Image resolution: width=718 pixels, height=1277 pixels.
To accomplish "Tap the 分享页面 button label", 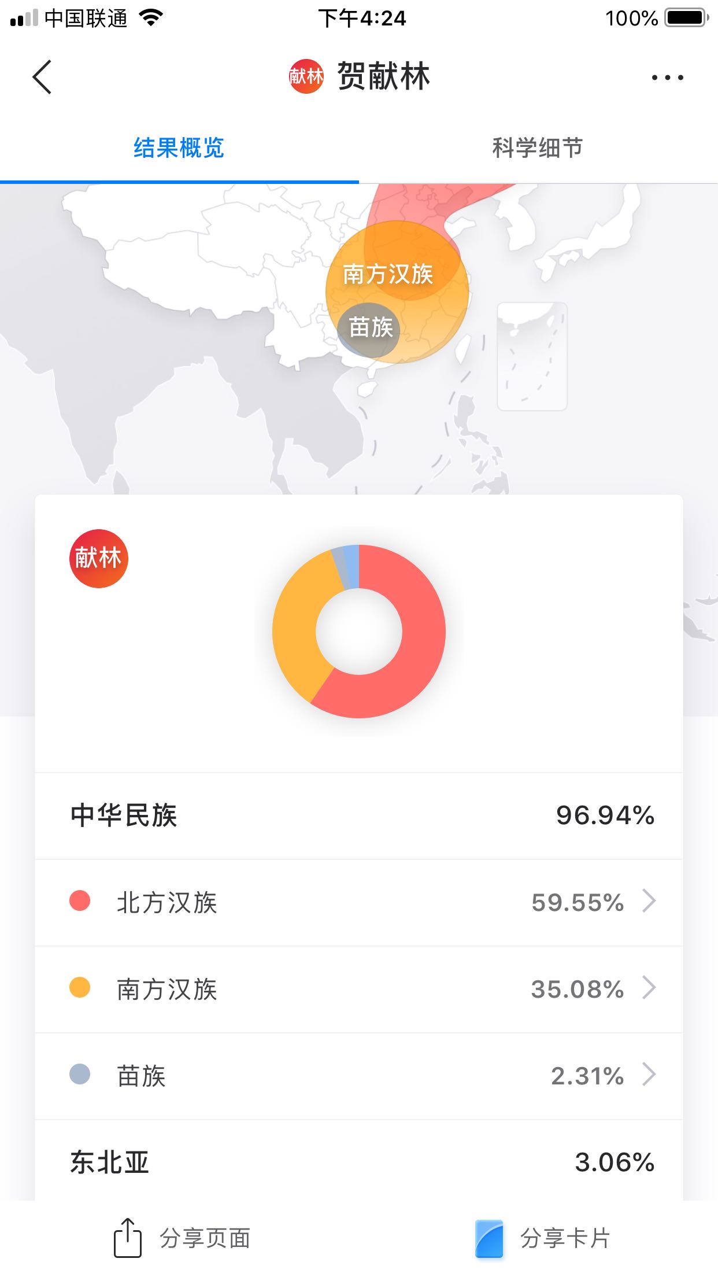I will coord(205,1238).
